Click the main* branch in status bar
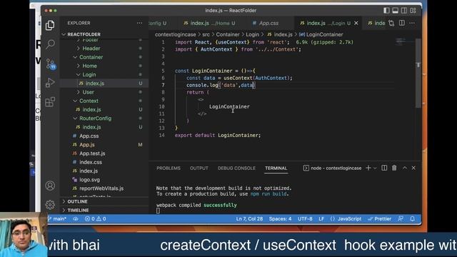 point(58,218)
